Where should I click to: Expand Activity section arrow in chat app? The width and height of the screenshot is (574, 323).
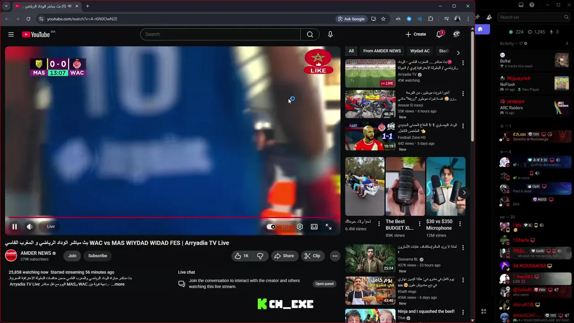coord(567,44)
